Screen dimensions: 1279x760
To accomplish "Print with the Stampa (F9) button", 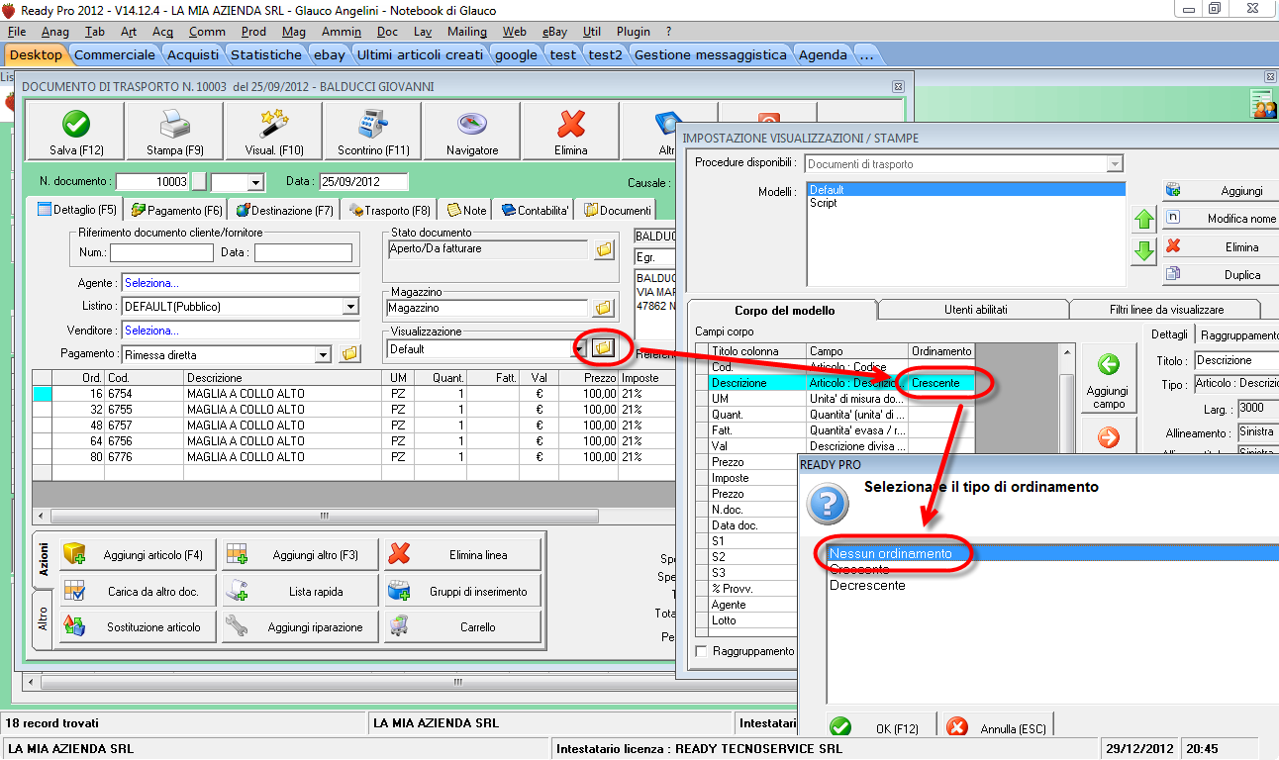I will (x=175, y=131).
